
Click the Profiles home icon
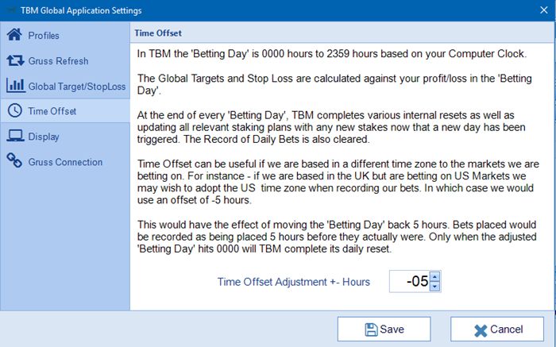pyautogui.click(x=14, y=35)
